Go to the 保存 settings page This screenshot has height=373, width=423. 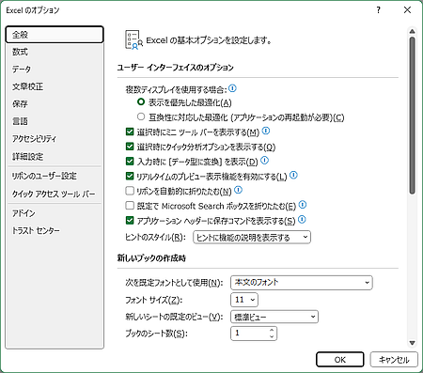[x=55, y=104]
